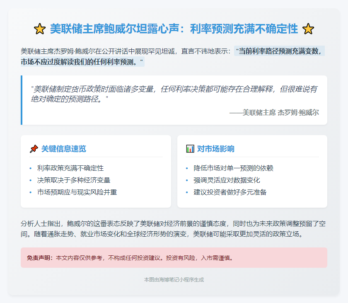This screenshot has height=303, width=348.
Task: Click the heading 关键信息速览
Action: pos(64,149)
